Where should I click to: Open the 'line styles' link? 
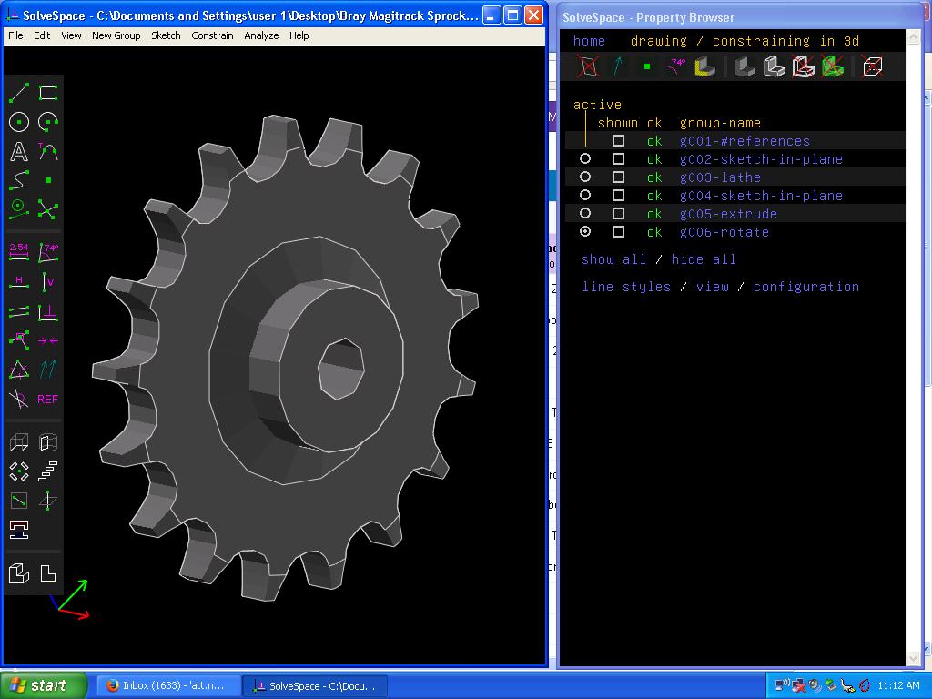pyautogui.click(x=626, y=287)
